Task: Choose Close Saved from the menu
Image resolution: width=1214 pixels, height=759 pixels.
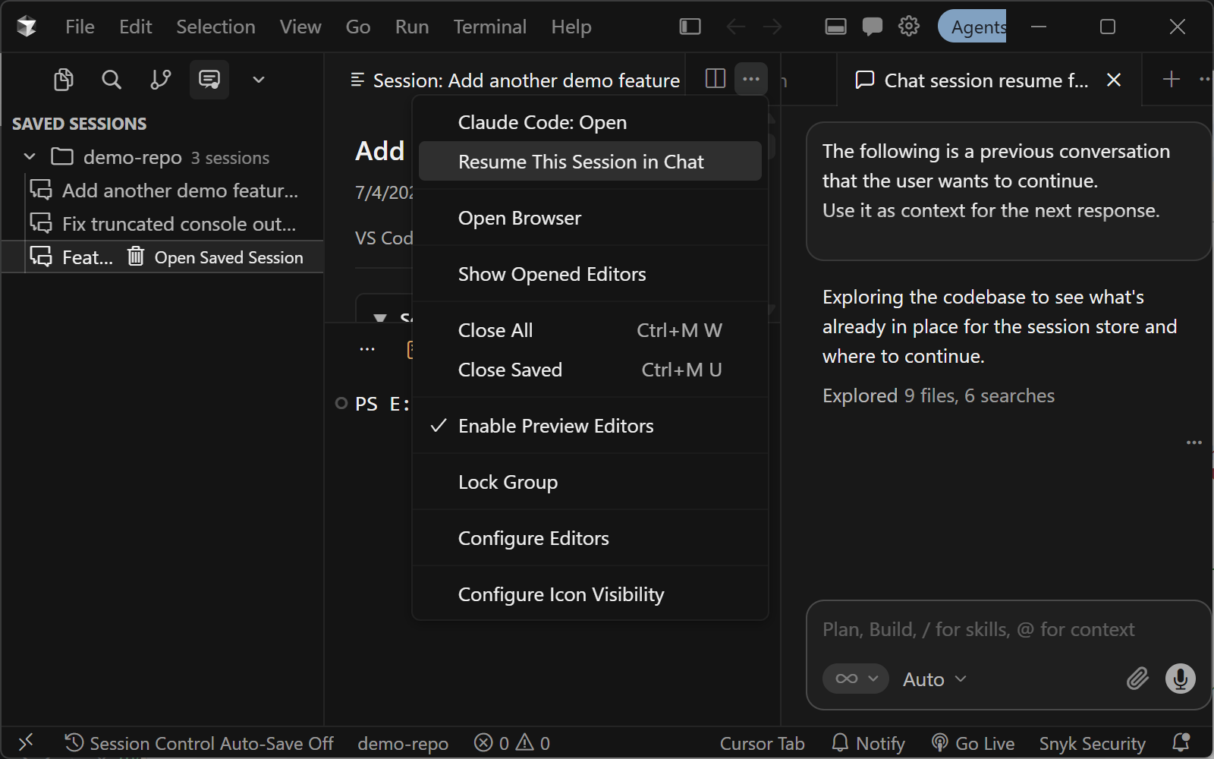Action: pos(590,370)
